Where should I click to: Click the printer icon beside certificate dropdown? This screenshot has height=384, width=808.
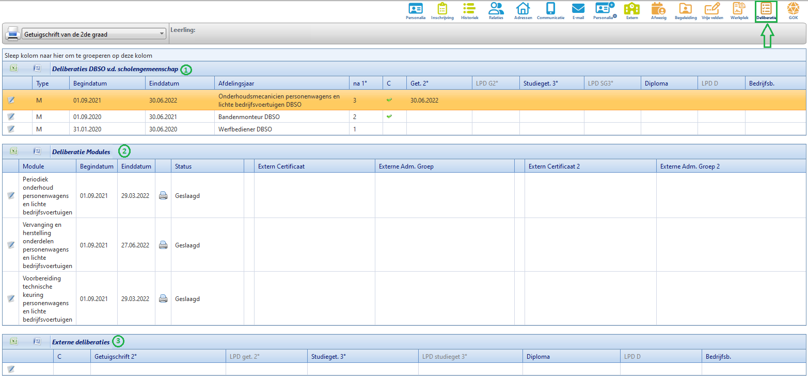click(12, 35)
